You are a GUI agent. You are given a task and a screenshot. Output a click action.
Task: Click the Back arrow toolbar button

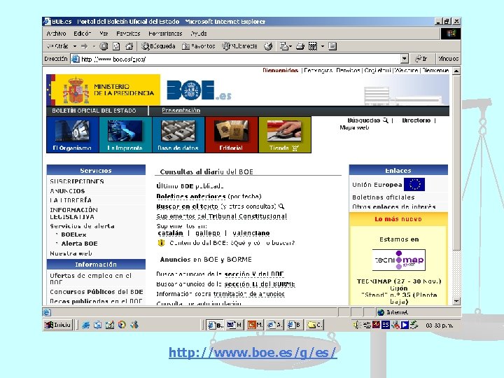(x=57, y=46)
